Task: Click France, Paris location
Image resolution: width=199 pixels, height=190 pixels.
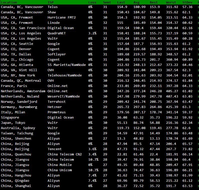Action: [14, 86]
